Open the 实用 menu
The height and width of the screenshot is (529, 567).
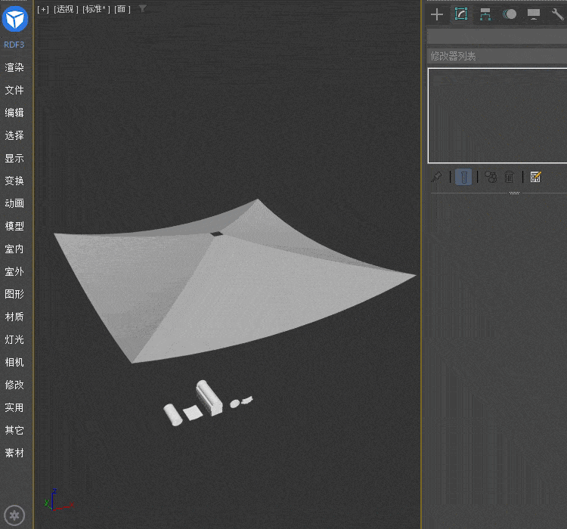[x=14, y=408]
